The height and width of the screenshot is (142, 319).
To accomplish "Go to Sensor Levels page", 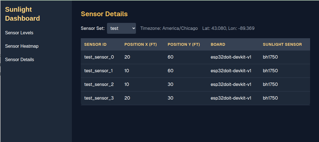I will tap(19, 33).
